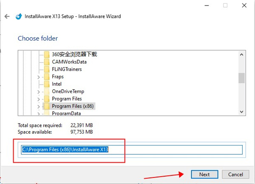Expand the Program Files folder node
Screen dimensions: 255x184
[x=39, y=99]
